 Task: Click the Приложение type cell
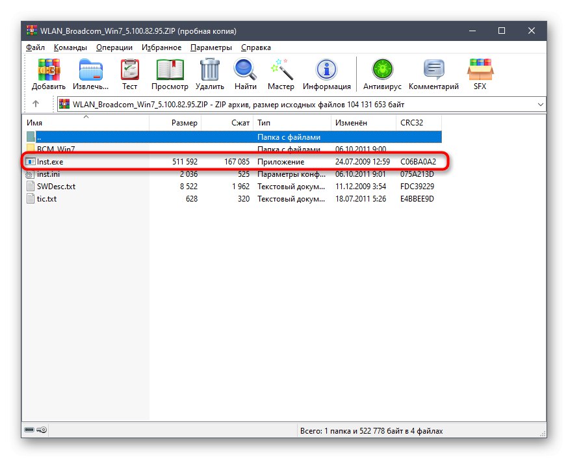pyautogui.click(x=281, y=162)
